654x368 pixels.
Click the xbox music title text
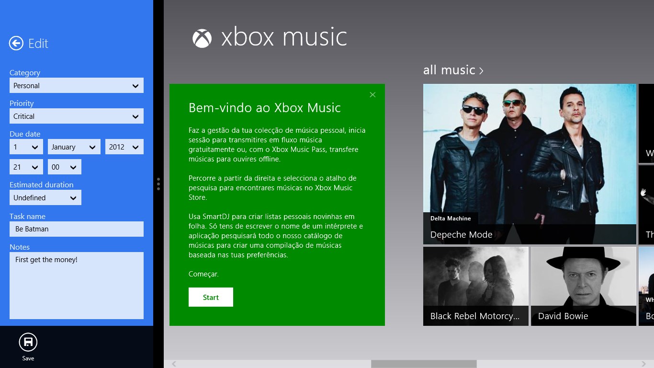(x=284, y=37)
